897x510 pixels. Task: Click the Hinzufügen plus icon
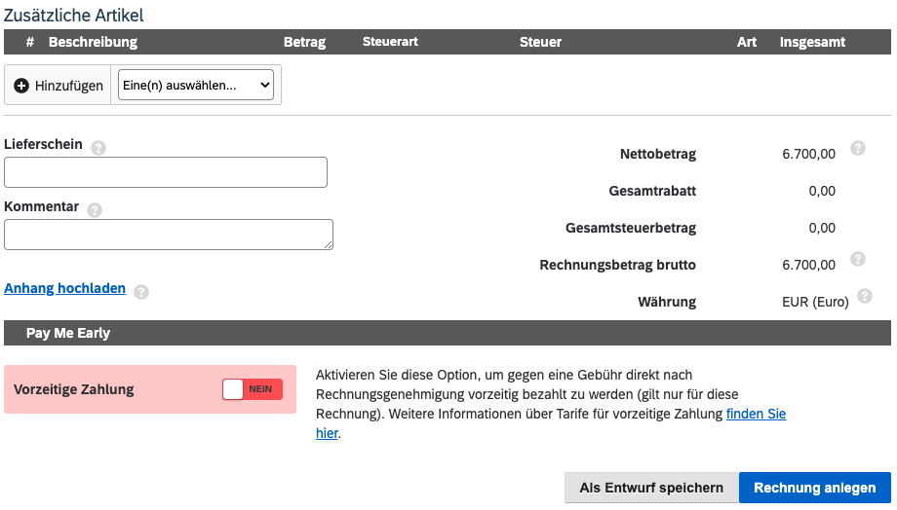point(21,86)
